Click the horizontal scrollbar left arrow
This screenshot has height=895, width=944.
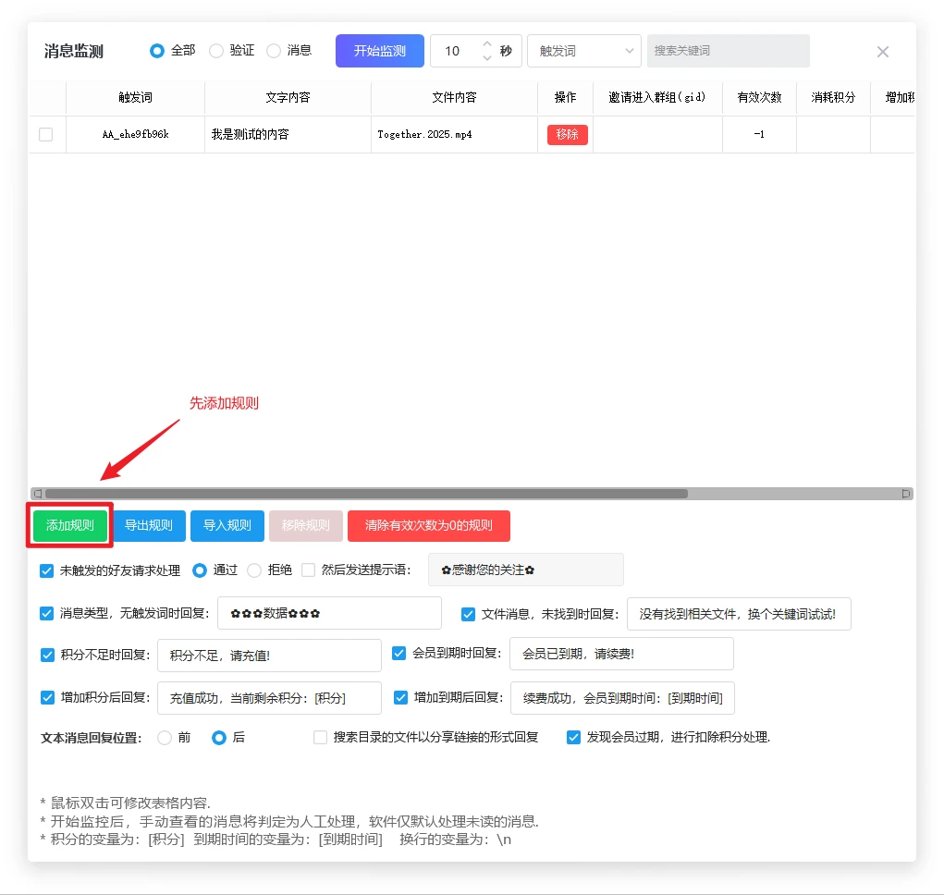38,494
